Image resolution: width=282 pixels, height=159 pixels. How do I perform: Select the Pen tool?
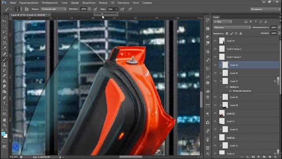point(4,98)
